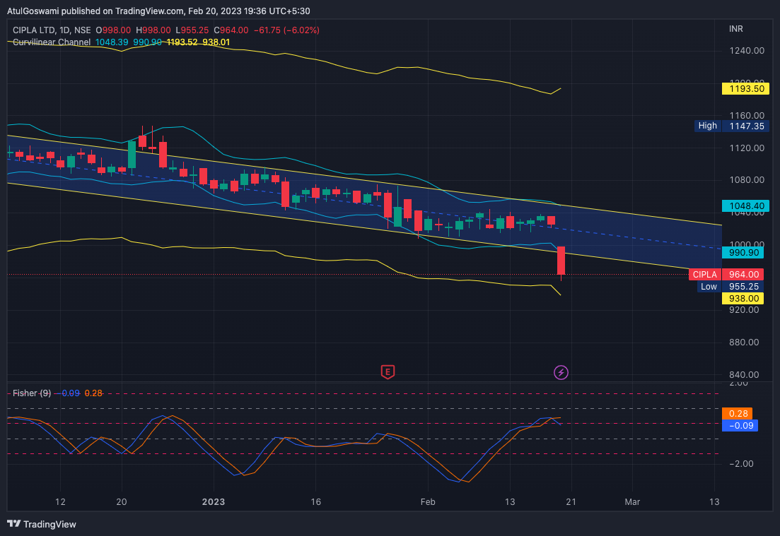Click the -61.75 (-6.02%) change value
Image resolution: width=780 pixels, height=536 pixels.
[286, 30]
